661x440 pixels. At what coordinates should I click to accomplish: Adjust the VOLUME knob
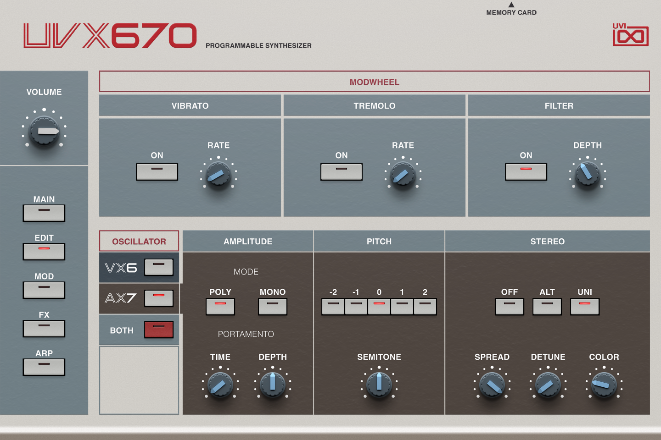[x=44, y=132]
